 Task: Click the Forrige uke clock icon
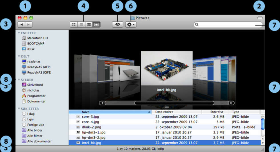[24, 125]
